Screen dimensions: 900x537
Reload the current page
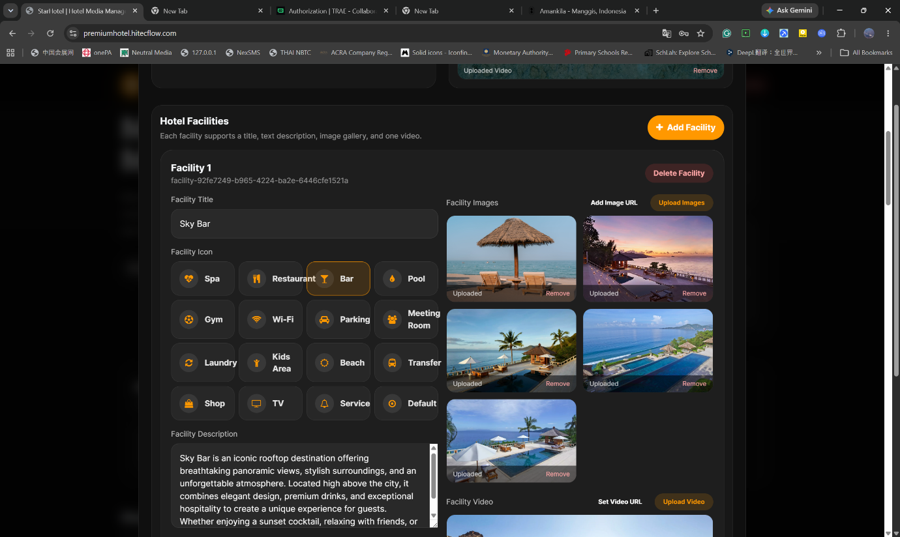click(50, 33)
